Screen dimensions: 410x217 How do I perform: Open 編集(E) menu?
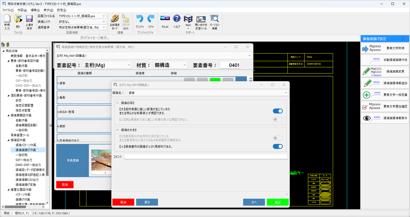click(36, 10)
